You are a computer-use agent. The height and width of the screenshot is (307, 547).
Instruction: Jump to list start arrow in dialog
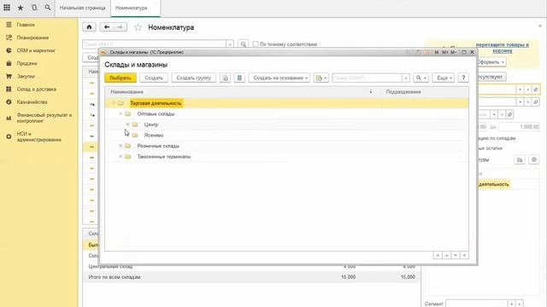coord(437,256)
